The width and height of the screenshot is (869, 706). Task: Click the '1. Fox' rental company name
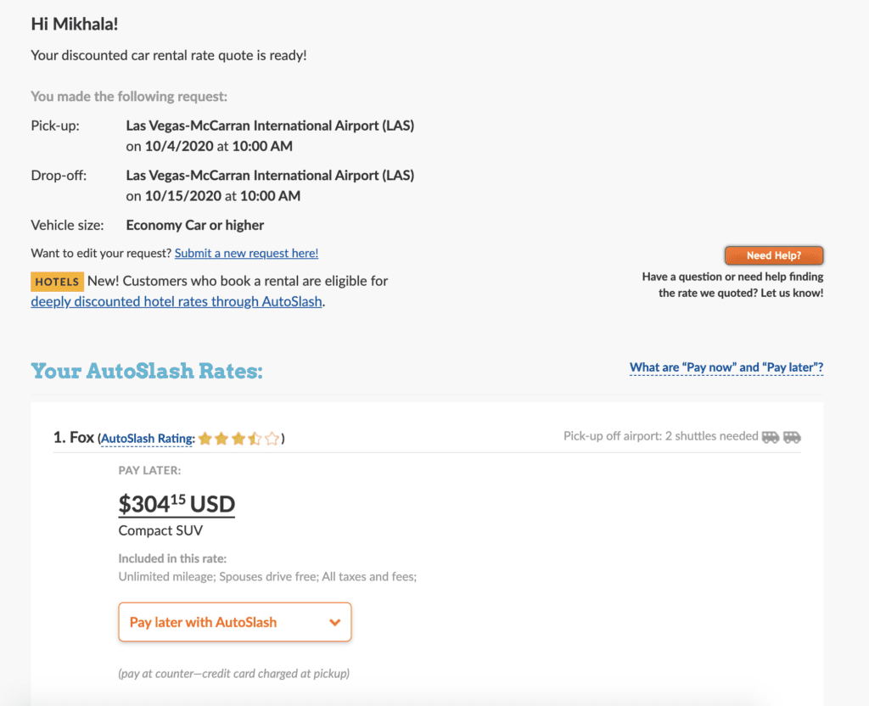[x=74, y=438]
